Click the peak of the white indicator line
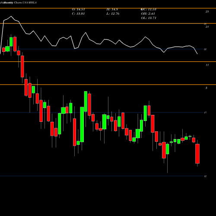The image size is (216, 216). pyautogui.click(x=11, y=16)
